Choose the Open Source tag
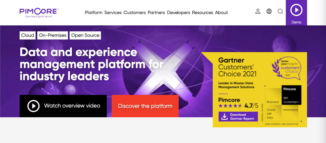Screen dimensions: 326x143 click(x=85, y=35)
